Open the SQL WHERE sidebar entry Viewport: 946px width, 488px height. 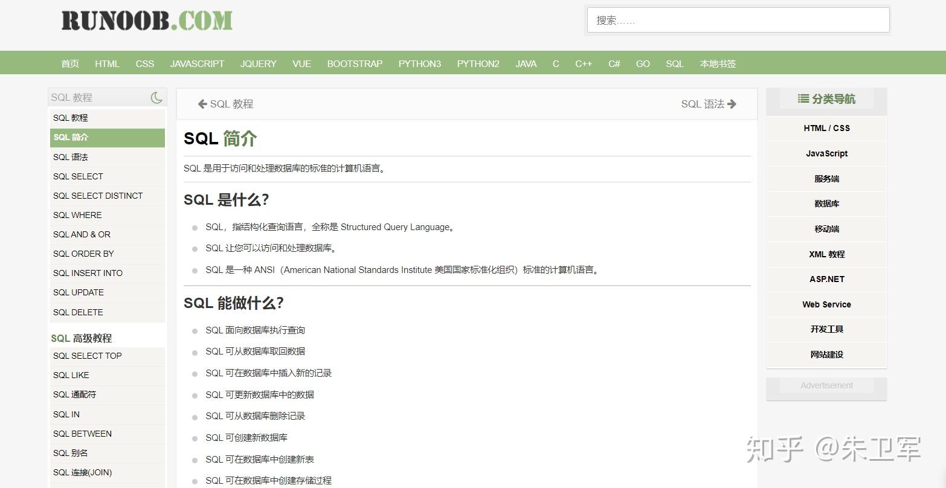click(x=77, y=215)
